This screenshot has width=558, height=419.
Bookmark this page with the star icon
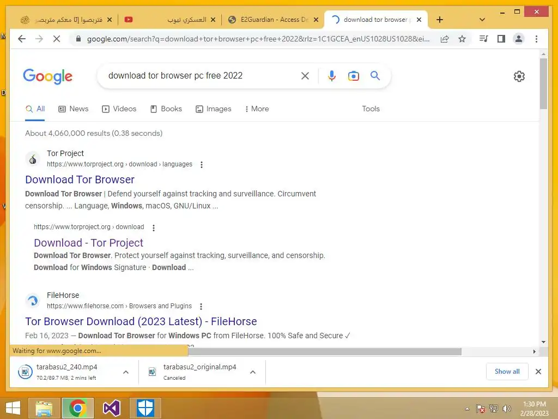(462, 39)
